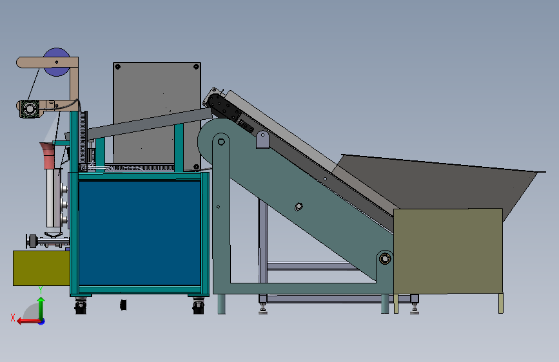Select the yellow-green output box at left
559x362 pixels.
[x=41, y=268]
